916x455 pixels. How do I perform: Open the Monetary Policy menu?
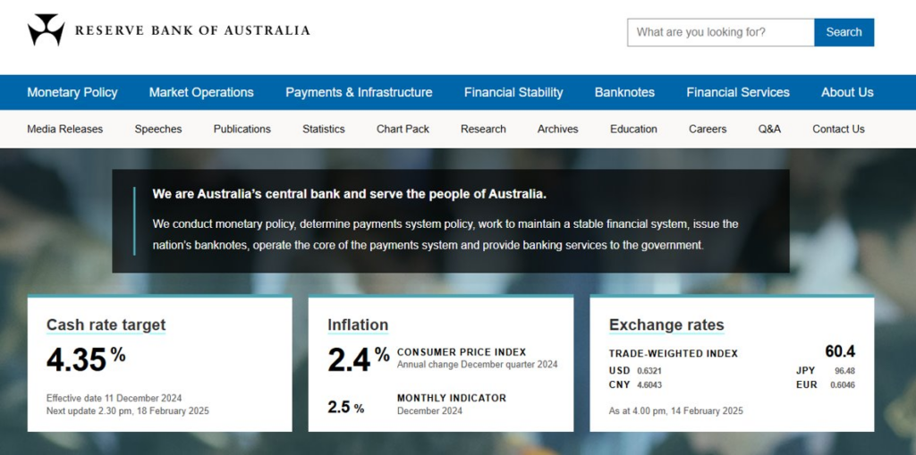pos(72,92)
